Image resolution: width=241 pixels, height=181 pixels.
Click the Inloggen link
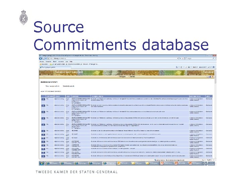click(x=123, y=76)
